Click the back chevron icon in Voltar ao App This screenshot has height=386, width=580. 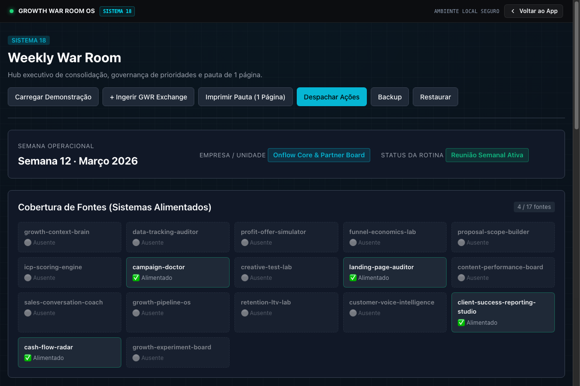[x=513, y=11]
